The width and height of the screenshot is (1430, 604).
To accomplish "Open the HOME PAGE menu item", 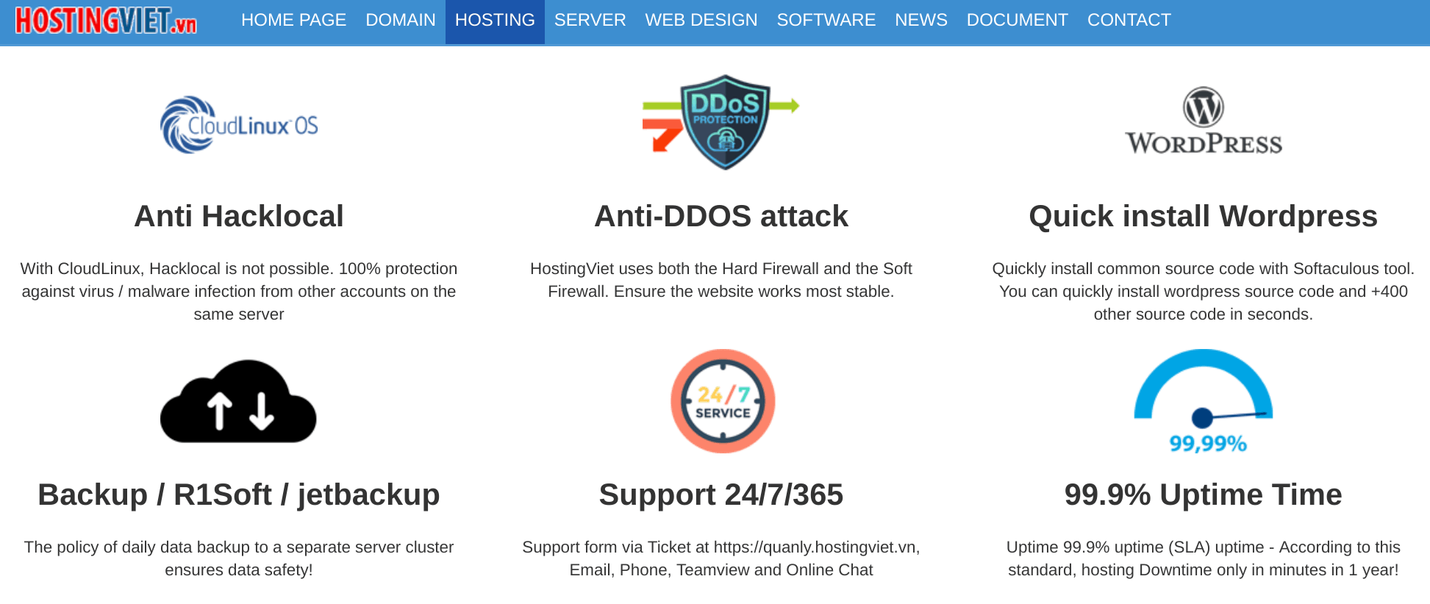I will [x=293, y=21].
